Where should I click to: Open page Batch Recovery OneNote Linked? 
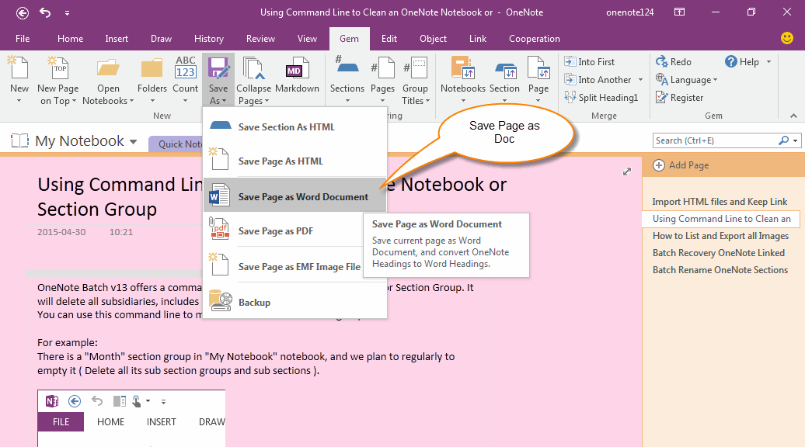click(719, 253)
